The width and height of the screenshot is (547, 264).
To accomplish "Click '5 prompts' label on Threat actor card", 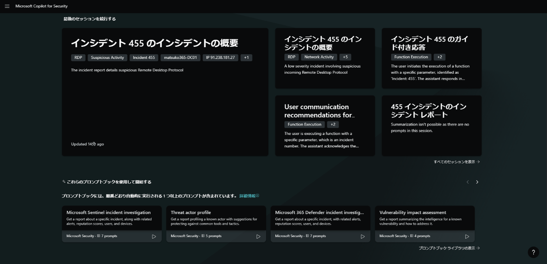I will point(213,236).
